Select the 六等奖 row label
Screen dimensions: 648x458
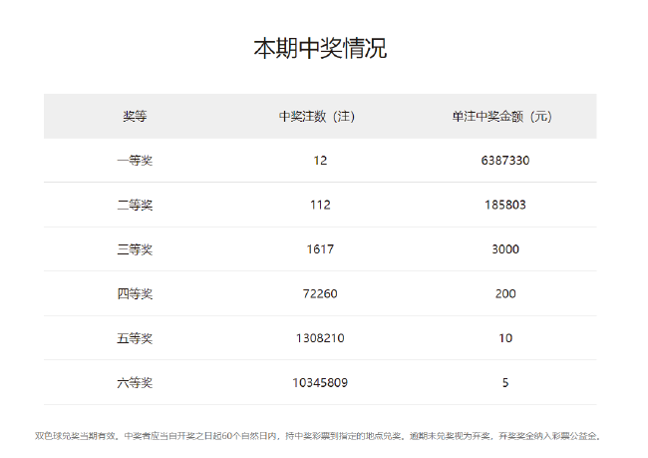[x=135, y=382]
